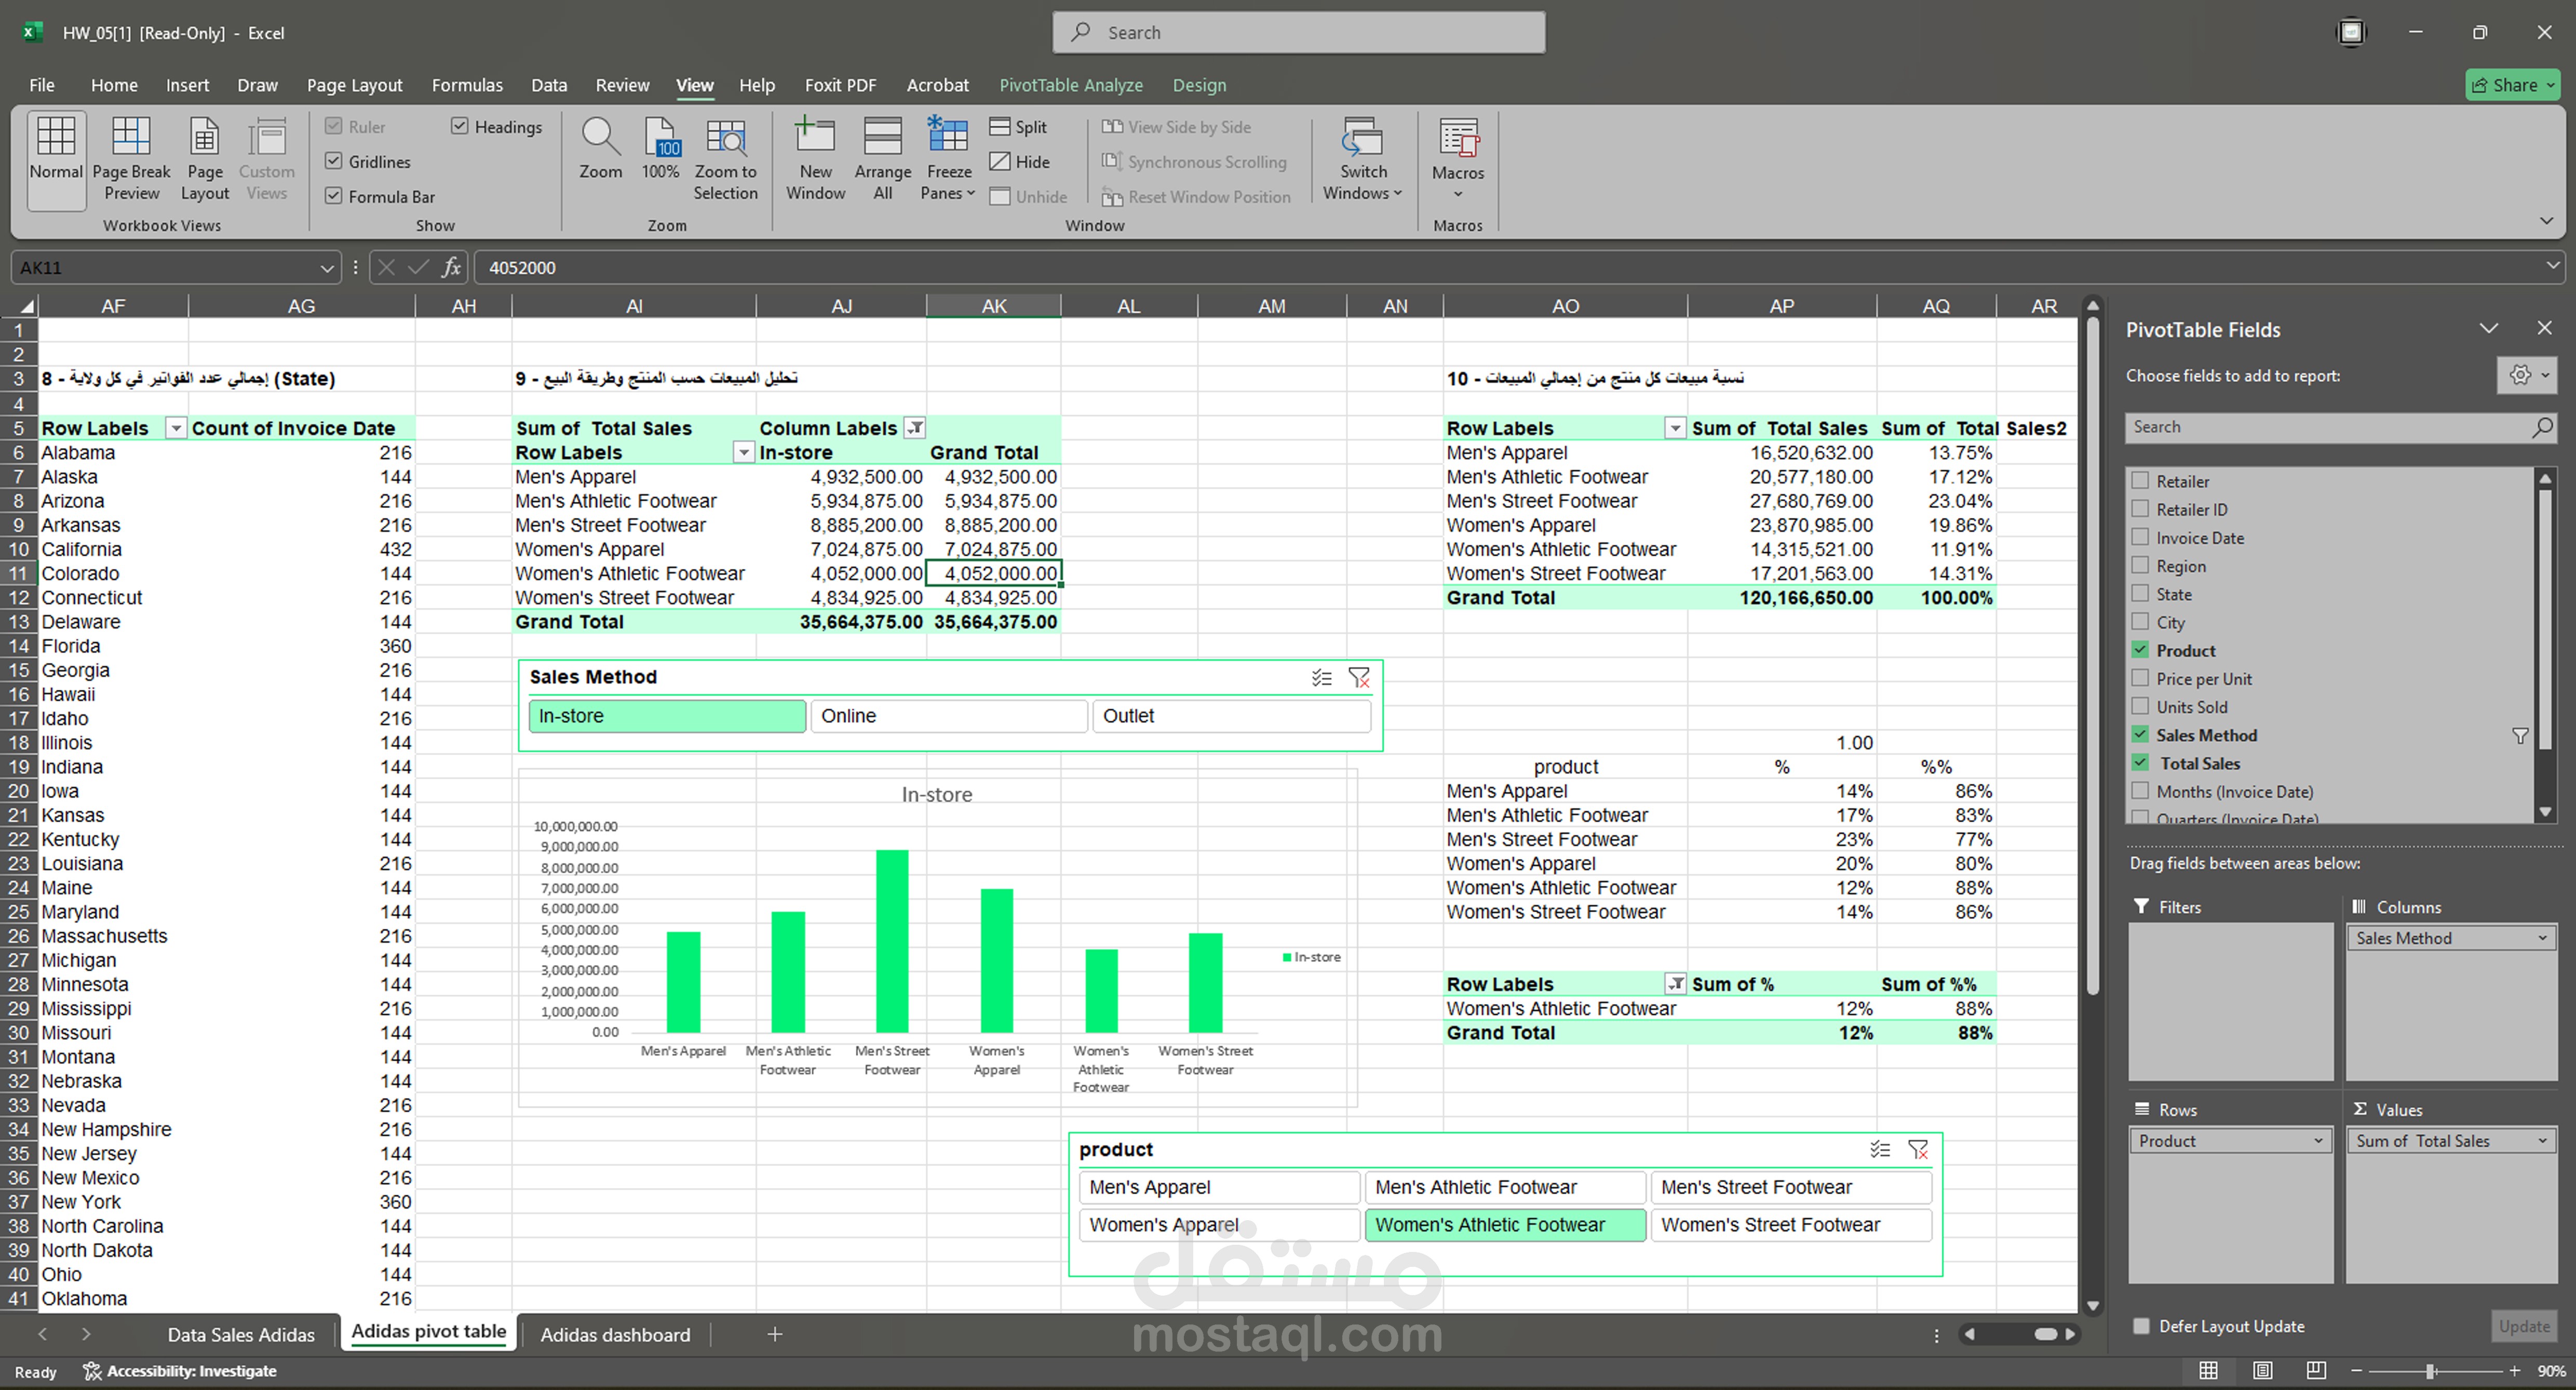Click the top Search box
This screenshot has height=1390, width=2576.
coord(1298,32)
